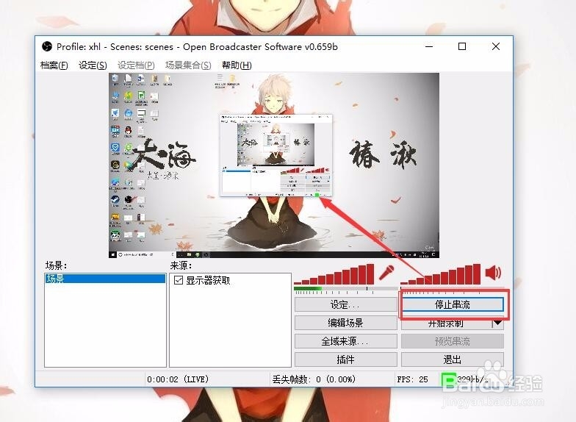Open the 场景集合(S) menu
The width and height of the screenshot is (576, 422).
click(x=188, y=65)
